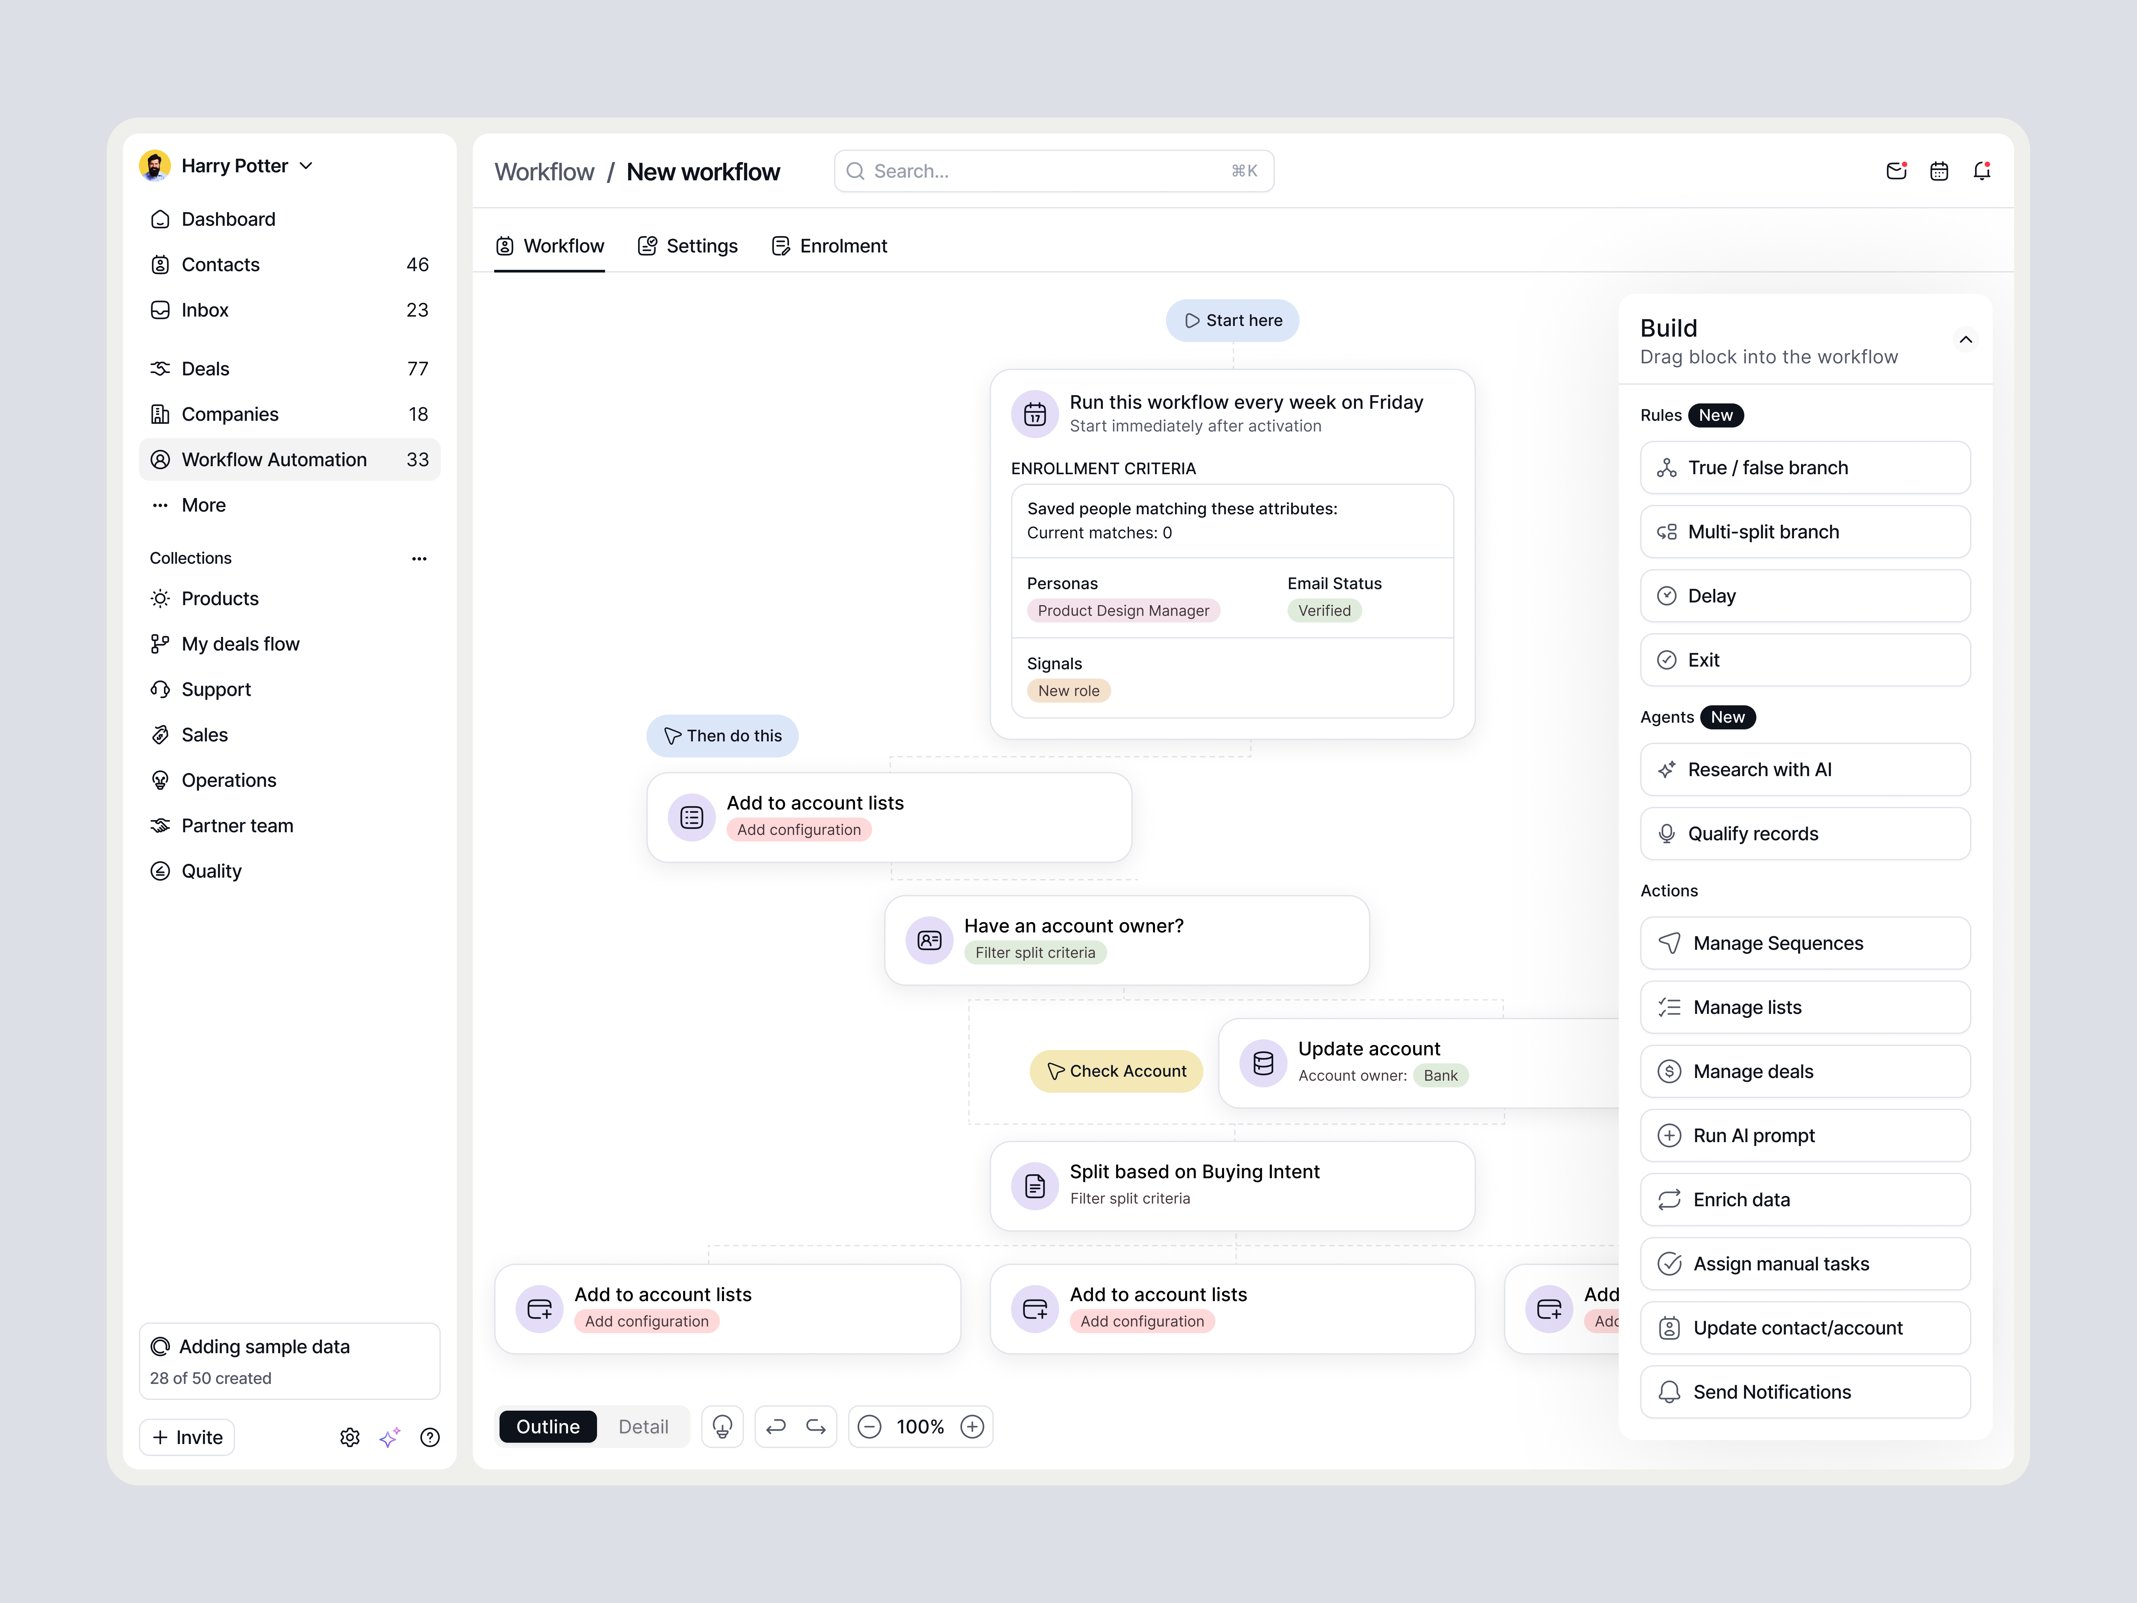The height and width of the screenshot is (1603, 2137).
Task: Select the Research with AI block
Action: coord(1806,770)
